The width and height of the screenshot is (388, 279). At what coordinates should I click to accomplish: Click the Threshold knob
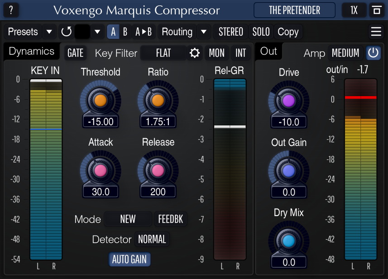coord(101,100)
